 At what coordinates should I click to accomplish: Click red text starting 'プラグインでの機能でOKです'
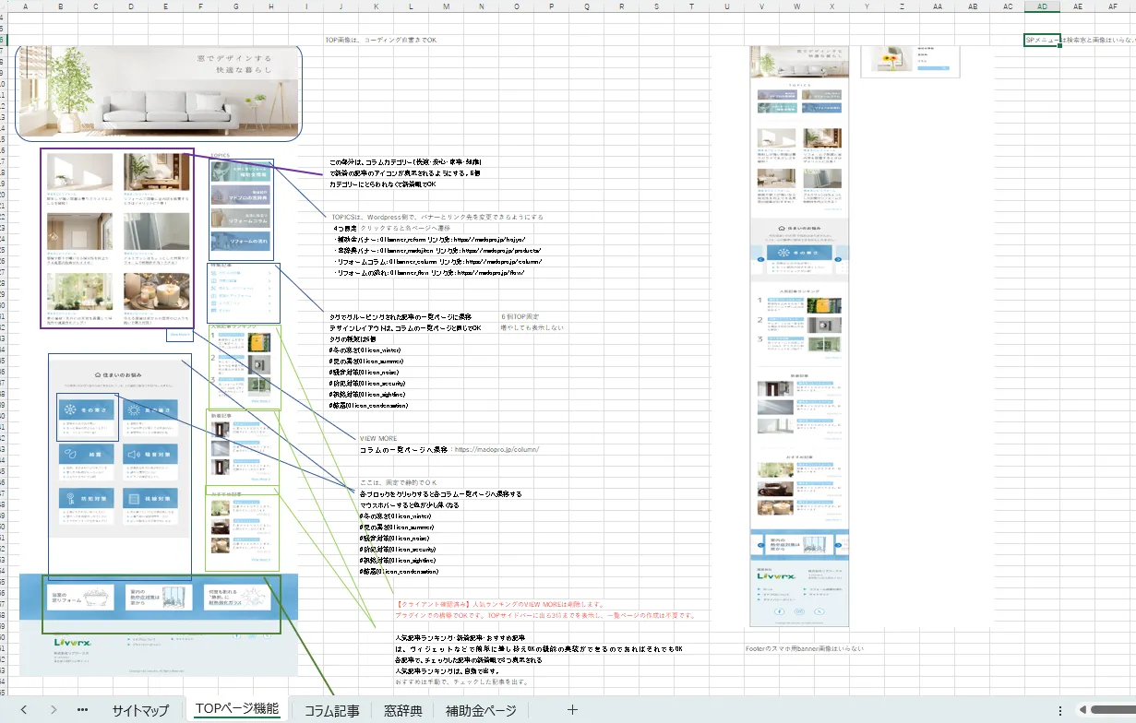pyautogui.click(x=544, y=615)
